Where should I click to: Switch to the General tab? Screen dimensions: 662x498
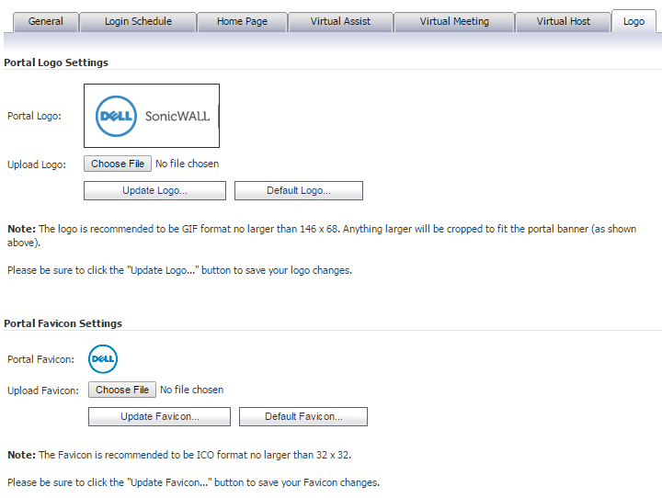coord(46,21)
